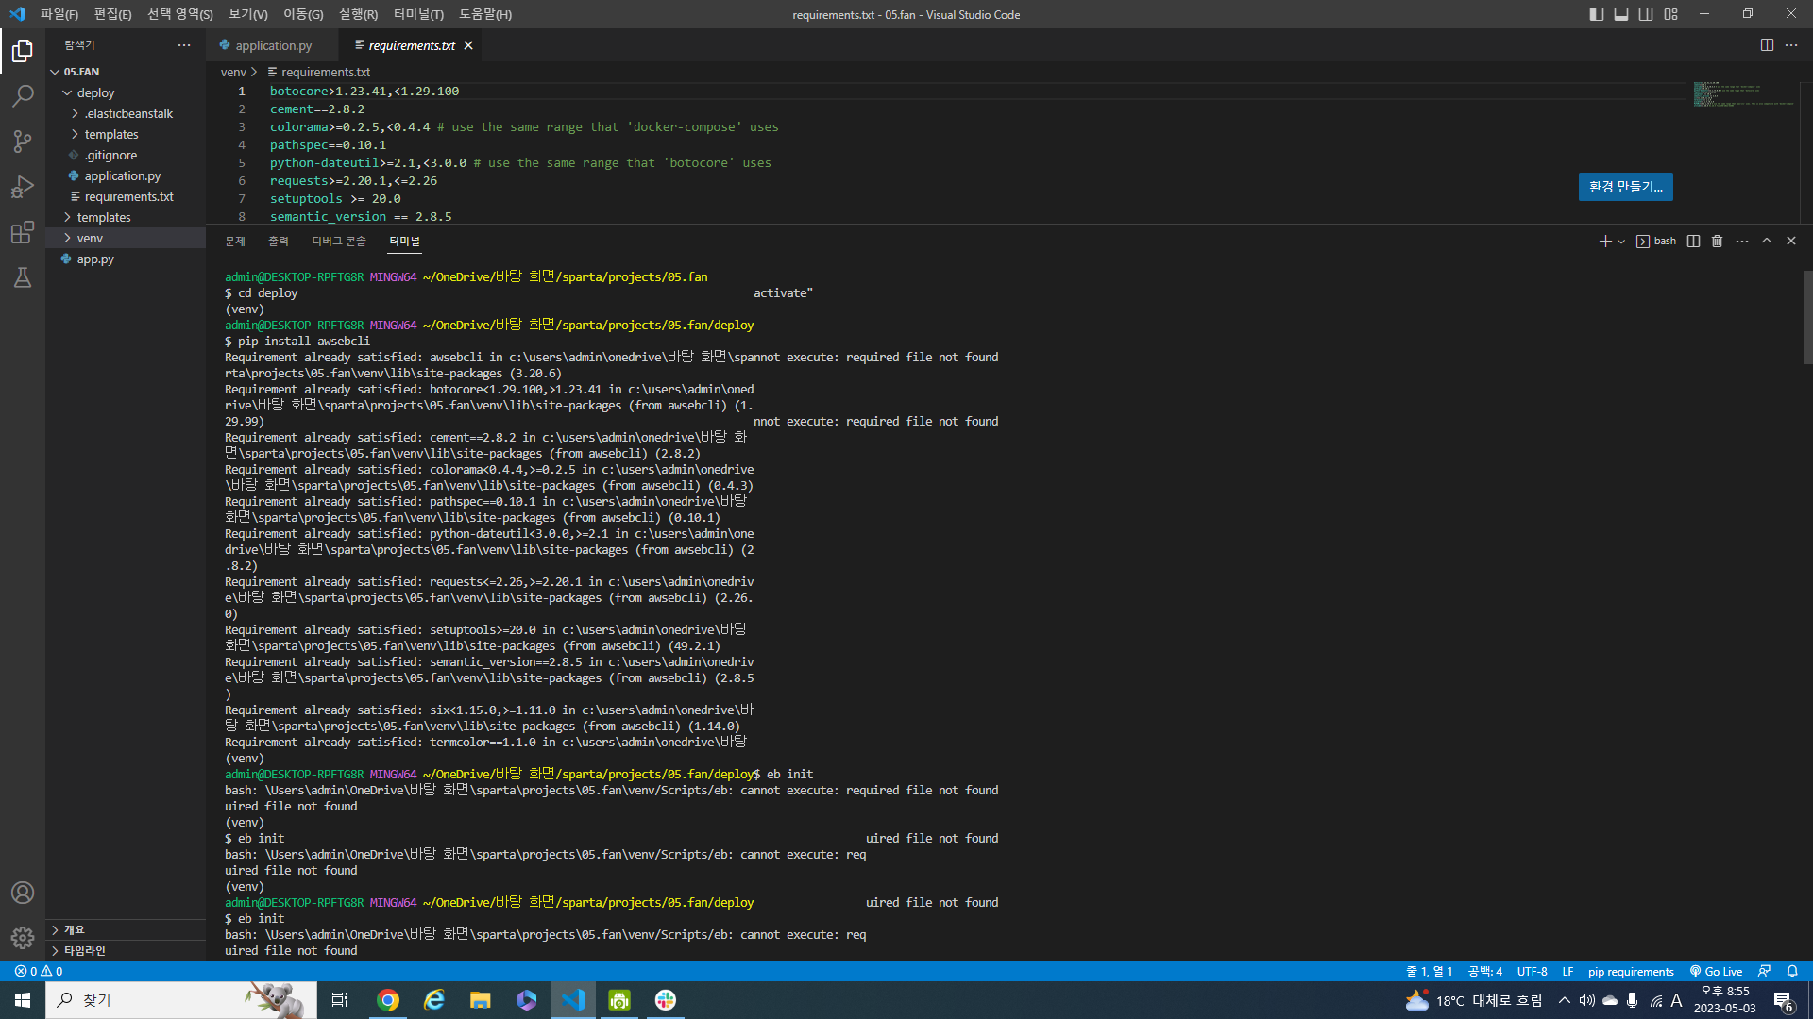Click Go Live in status bar

1716,971
